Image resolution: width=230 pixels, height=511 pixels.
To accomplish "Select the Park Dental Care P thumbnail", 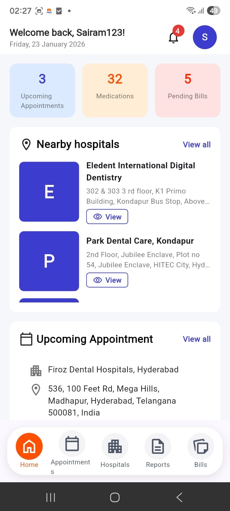I will click(x=49, y=261).
